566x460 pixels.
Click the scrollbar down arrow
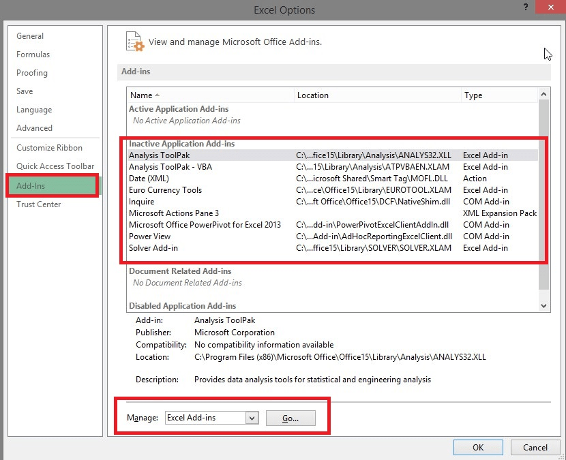(544, 305)
